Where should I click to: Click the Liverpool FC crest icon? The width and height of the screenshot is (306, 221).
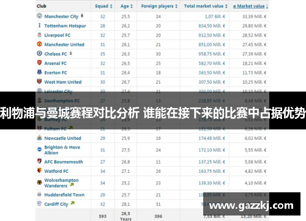pyautogui.click(x=39, y=35)
